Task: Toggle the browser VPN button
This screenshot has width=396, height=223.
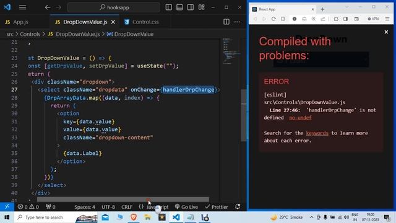Action: pos(373,19)
